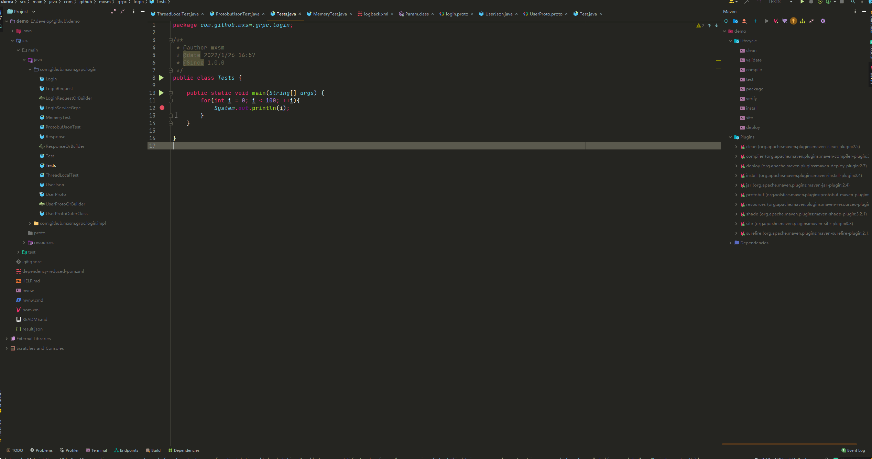
Task: Switch to the login.proto tab
Action: click(x=457, y=14)
